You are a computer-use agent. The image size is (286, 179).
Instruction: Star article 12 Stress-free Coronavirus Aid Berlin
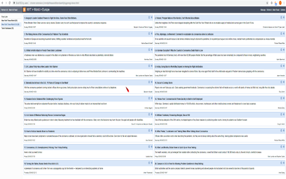281,98
